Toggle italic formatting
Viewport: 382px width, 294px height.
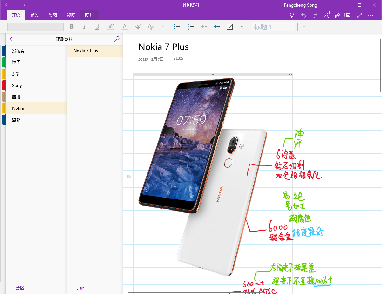[84, 27]
